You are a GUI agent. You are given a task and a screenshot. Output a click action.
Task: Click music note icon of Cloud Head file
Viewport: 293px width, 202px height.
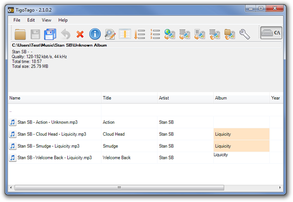pyautogui.click(x=12, y=134)
